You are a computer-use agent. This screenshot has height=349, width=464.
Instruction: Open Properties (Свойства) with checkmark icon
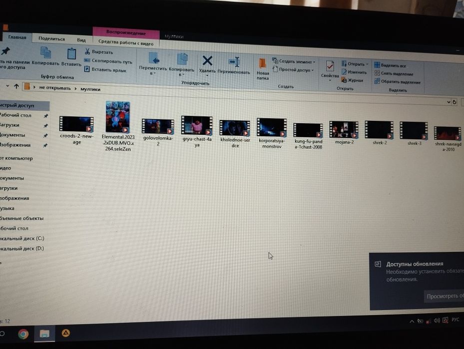[330, 66]
